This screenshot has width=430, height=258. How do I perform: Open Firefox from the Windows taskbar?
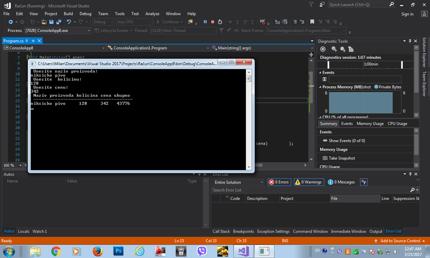(x=97, y=251)
